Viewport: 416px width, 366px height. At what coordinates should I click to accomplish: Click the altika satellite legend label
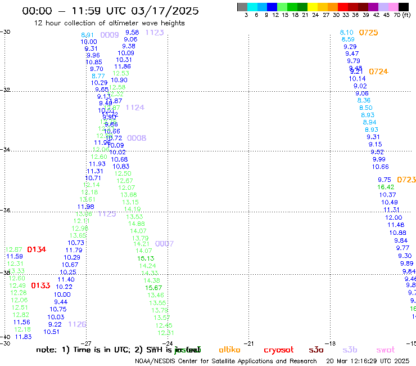pyautogui.click(x=229, y=350)
